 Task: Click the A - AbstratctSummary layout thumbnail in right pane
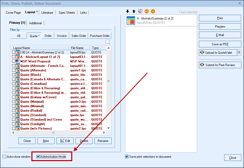(131, 21)
